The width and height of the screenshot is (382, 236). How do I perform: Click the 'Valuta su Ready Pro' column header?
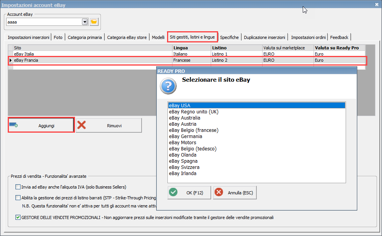pos(339,48)
